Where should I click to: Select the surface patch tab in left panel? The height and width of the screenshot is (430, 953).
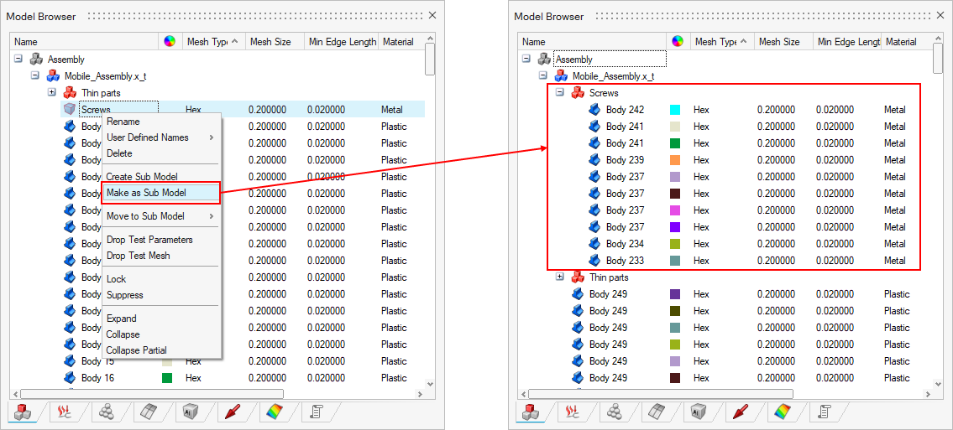147,411
